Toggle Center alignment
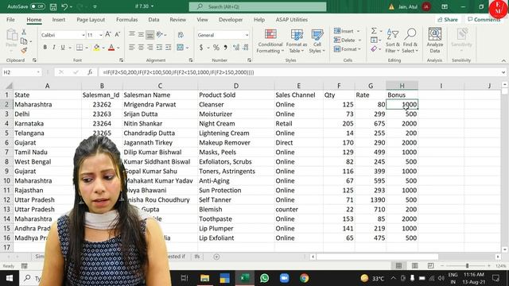509x286 pixels. 141,48
